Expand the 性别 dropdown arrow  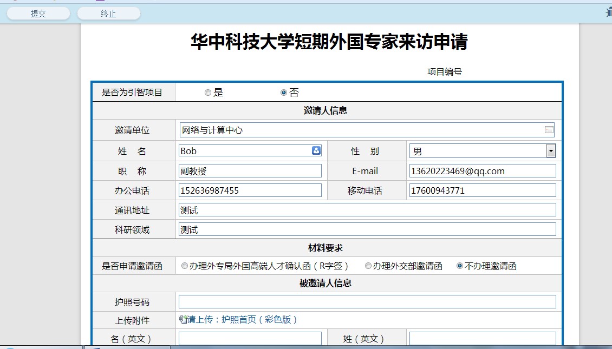[x=551, y=151]
